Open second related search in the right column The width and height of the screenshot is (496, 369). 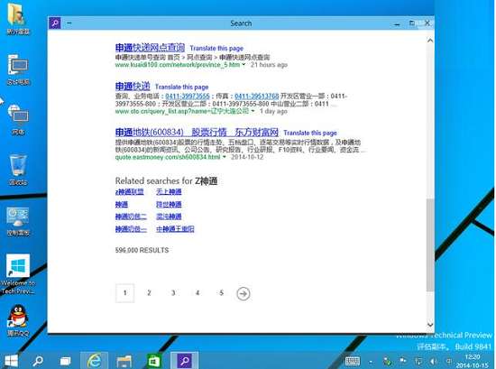(169, 205)
